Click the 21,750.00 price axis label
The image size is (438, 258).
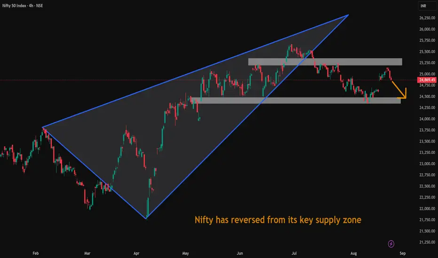point(427,220)
